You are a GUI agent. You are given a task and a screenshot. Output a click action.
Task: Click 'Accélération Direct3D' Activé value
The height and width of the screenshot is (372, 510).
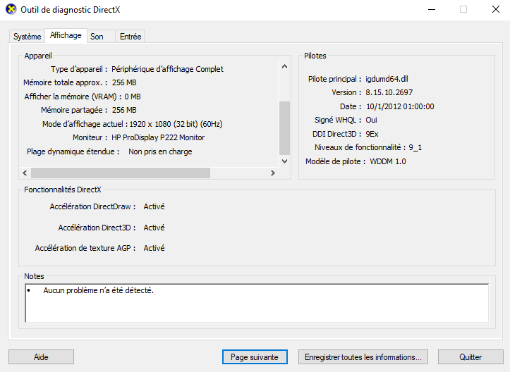click(x=154, y=228)
